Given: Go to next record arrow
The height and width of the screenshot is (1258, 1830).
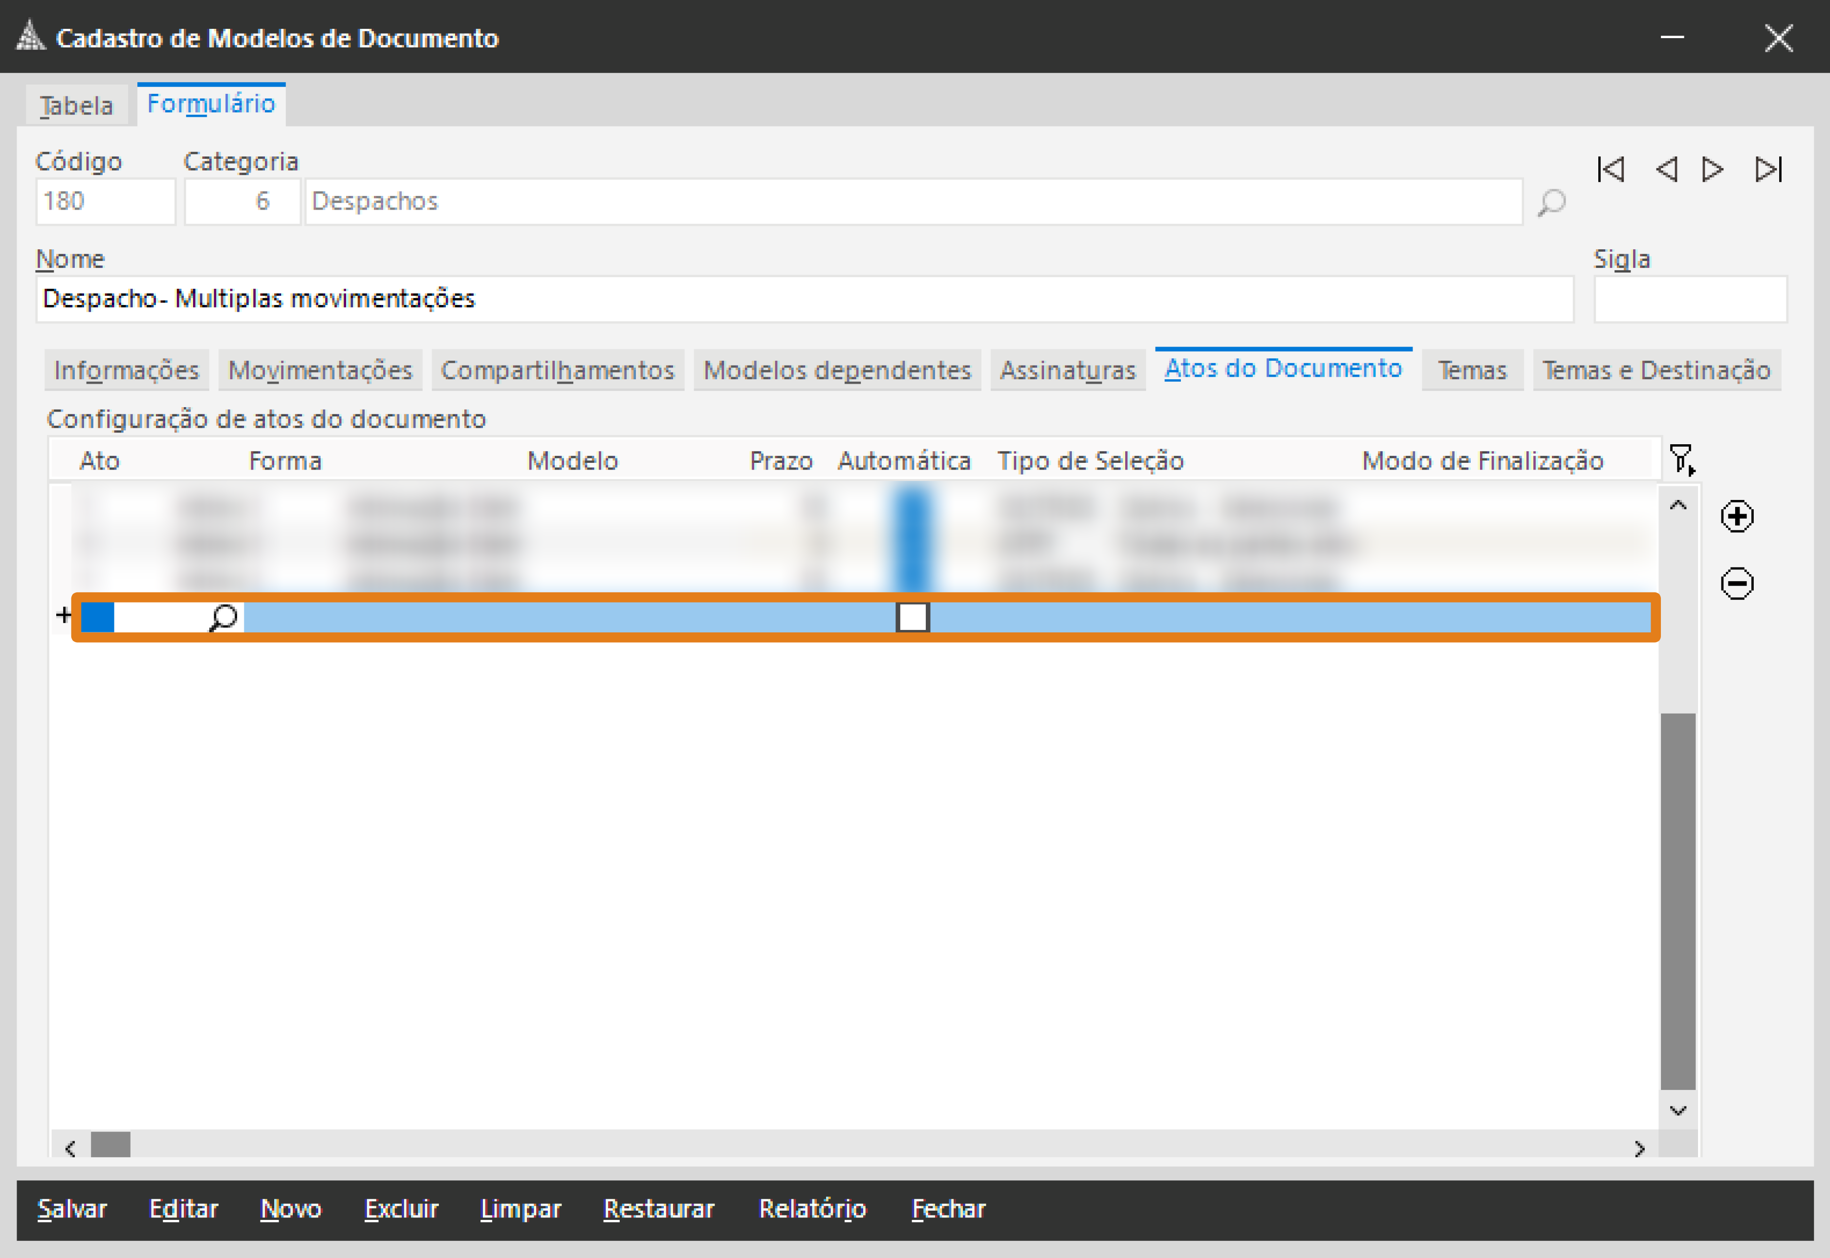Looking at the screenshot, I should point(1712,170).
